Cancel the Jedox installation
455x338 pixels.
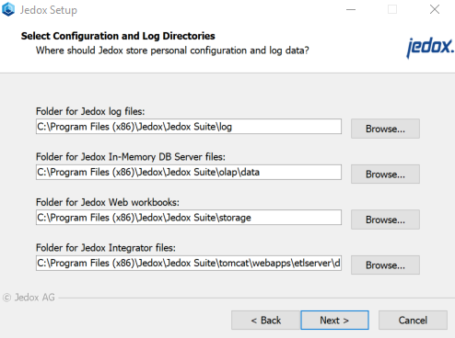pos(413,321)
